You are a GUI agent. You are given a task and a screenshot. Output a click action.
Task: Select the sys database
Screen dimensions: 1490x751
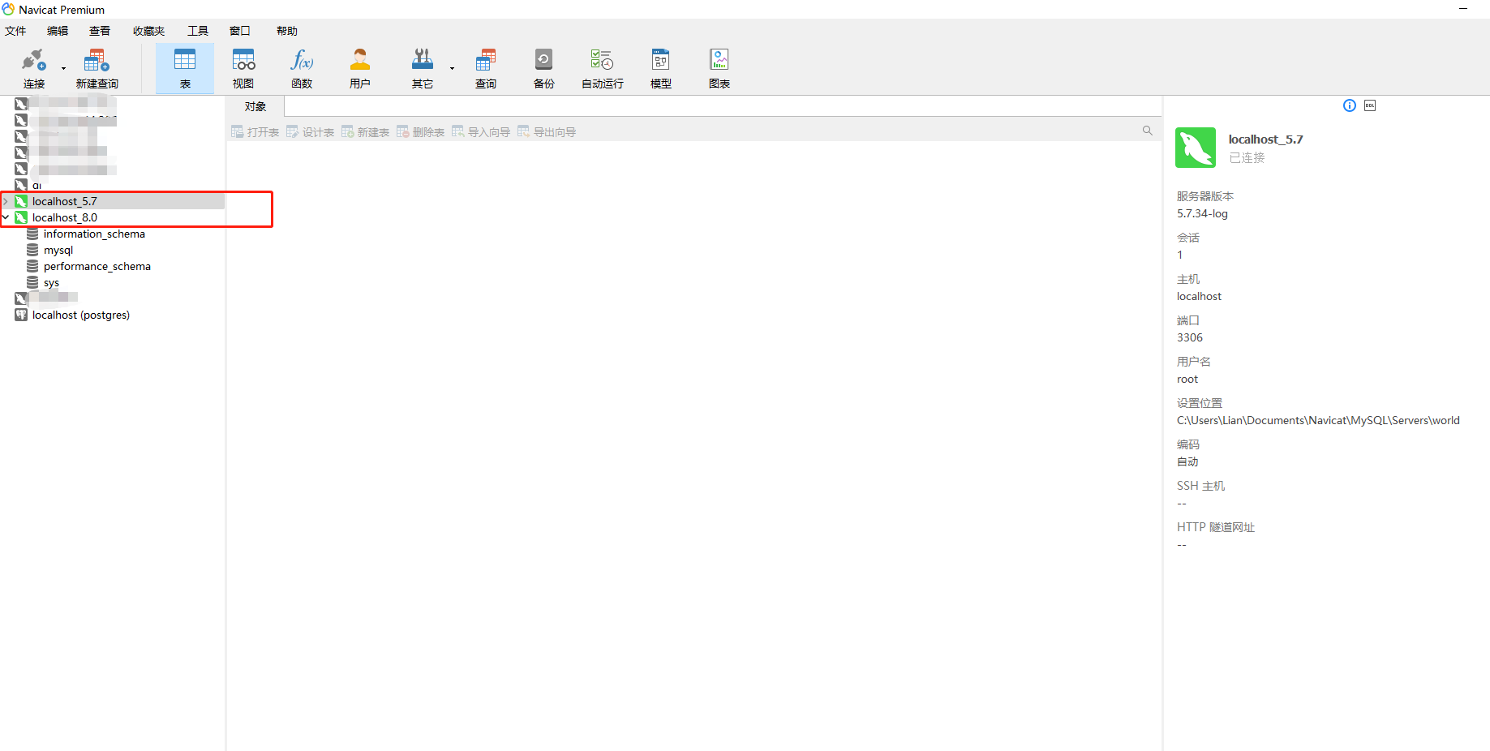[51, 282]
